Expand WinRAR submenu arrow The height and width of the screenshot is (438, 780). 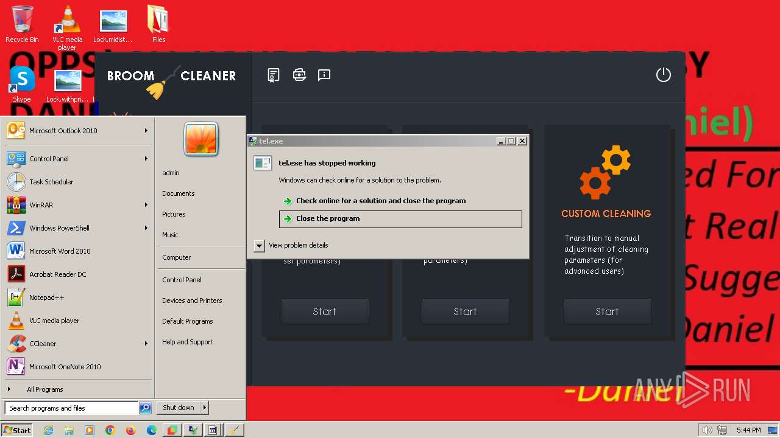coord(146,205)
